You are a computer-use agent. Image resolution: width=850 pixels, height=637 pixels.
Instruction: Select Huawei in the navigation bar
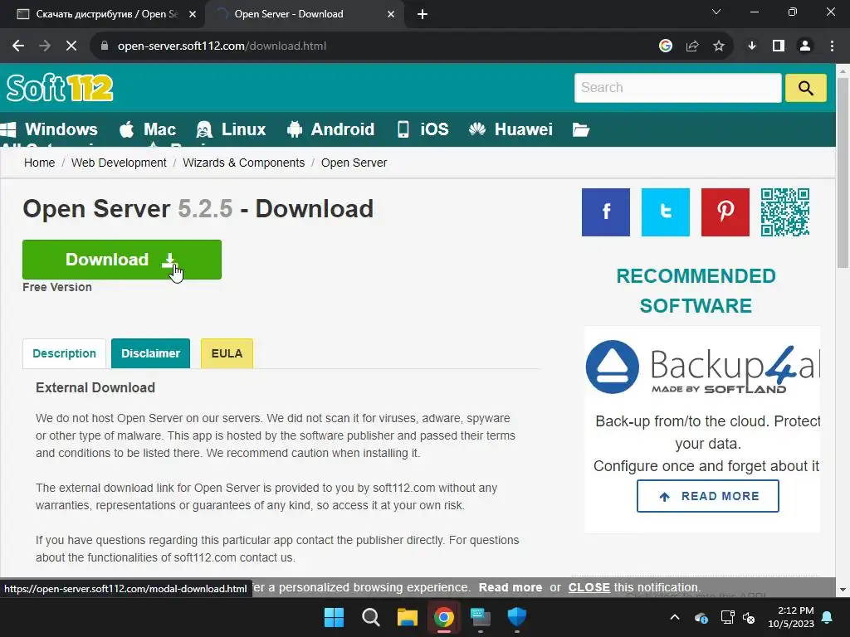[510, 129]
